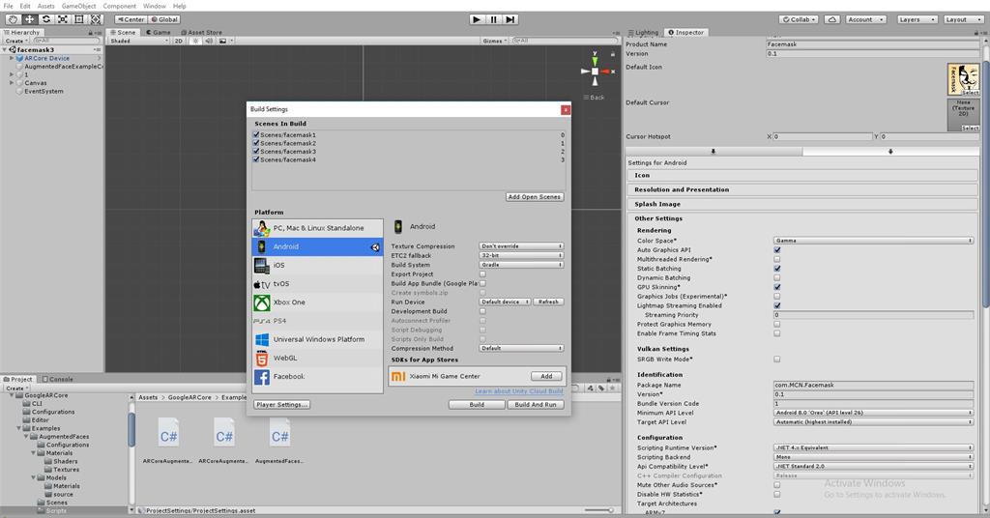Open Player Settings button
Viewport: 990px width, 518px height.
[281, 404]
